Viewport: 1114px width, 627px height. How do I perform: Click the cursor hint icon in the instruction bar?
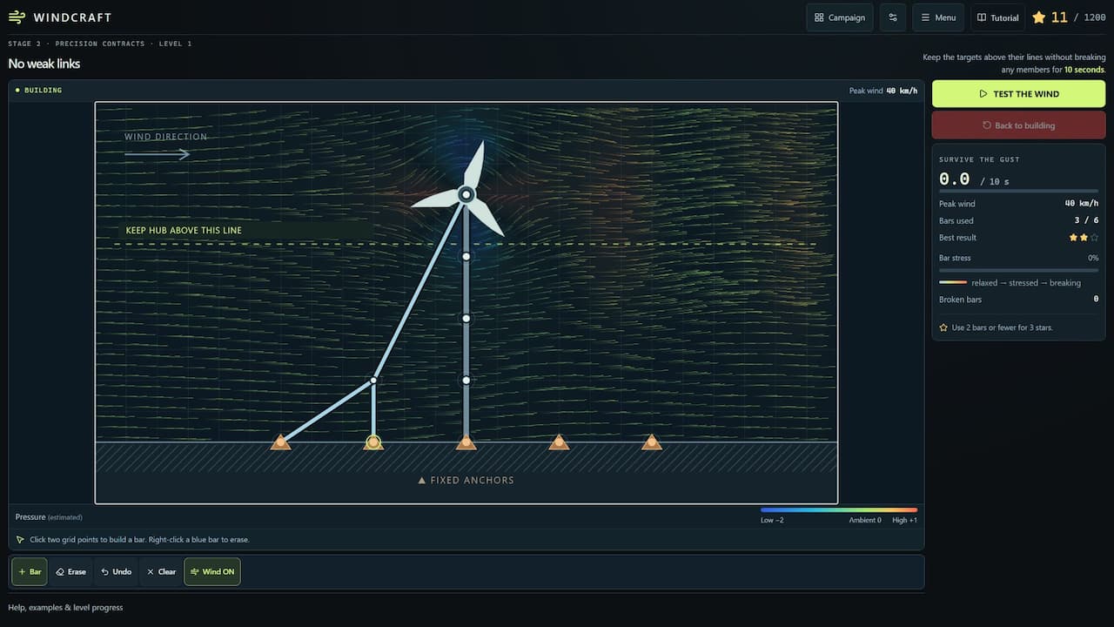pyautogui.click(x=20, y=540)
